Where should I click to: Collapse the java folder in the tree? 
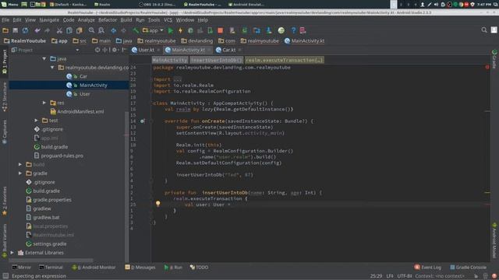(x=44, y=59)
